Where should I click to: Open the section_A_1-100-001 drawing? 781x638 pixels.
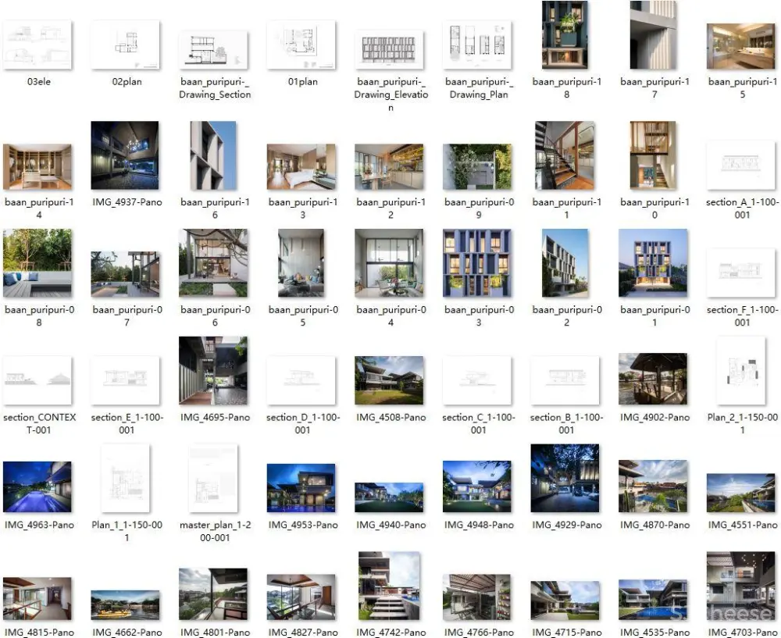pos(741,166)
